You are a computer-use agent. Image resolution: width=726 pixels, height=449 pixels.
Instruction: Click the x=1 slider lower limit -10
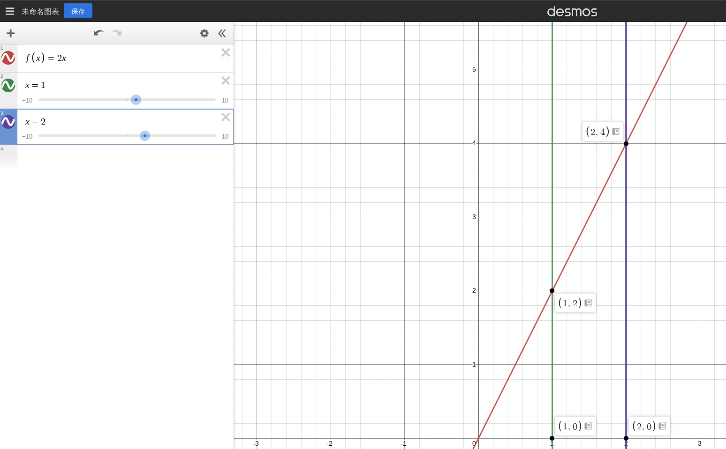tap(27, 100)
